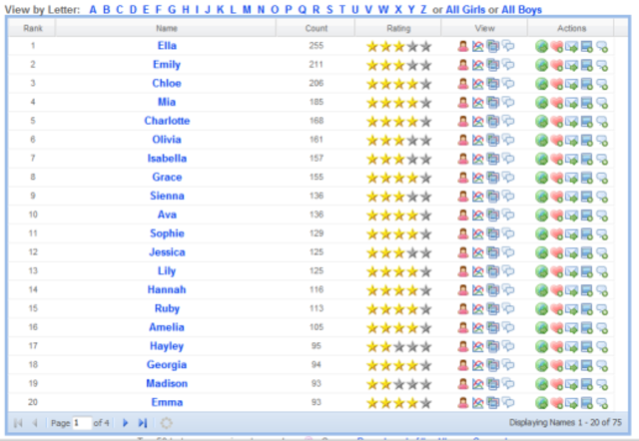Email the name Emma using envelope icon
The height and width of the screenshot is (441, 639).
click(572, 403)
